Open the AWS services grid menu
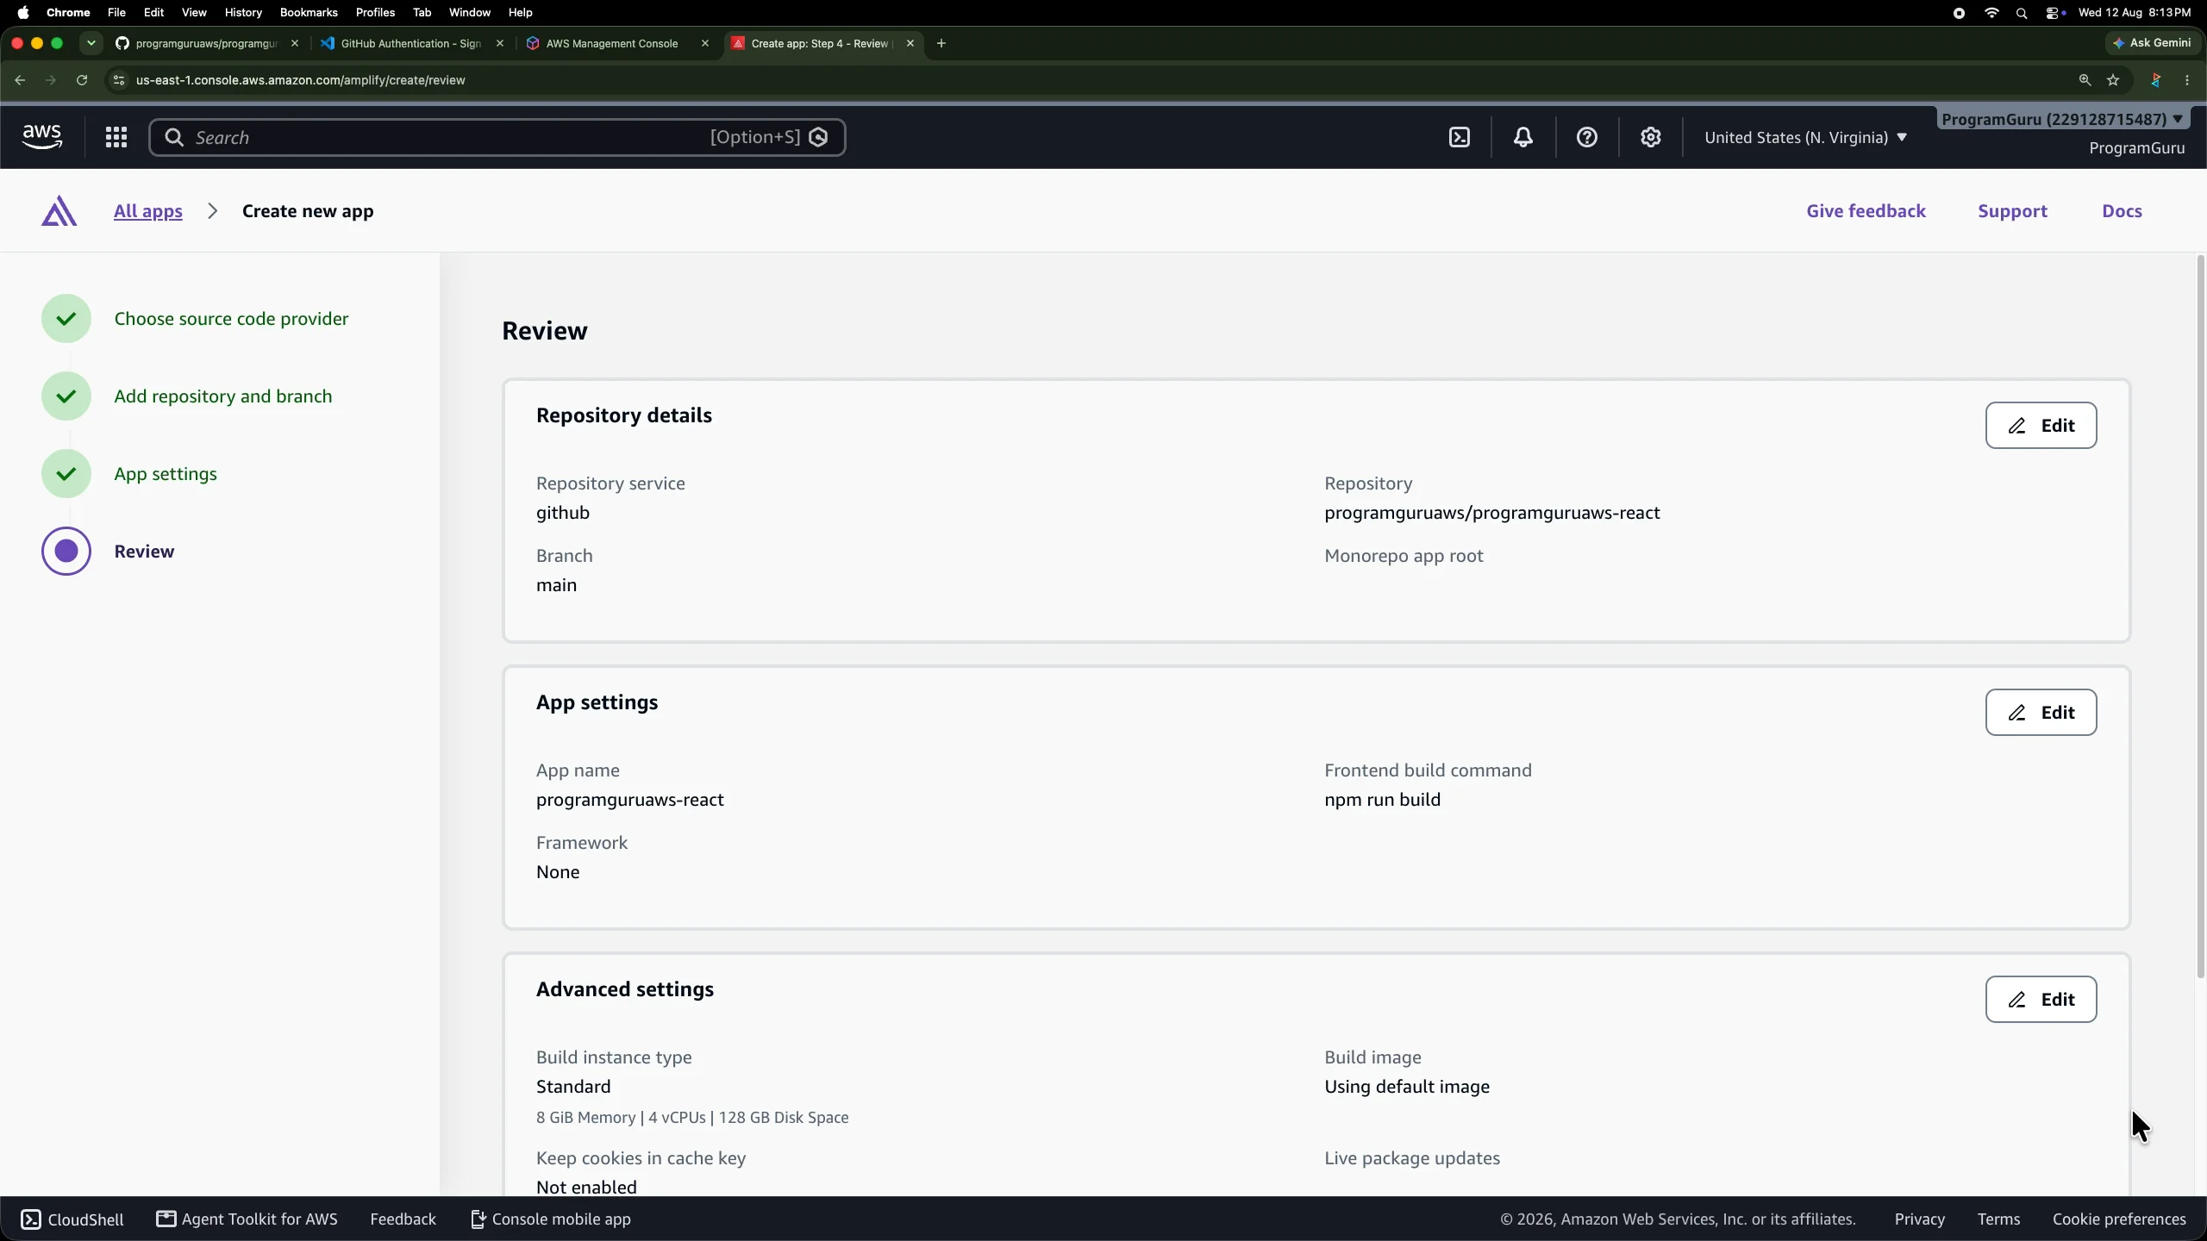The height and width of the screenshot is (1241, 2207). point(116,137)
